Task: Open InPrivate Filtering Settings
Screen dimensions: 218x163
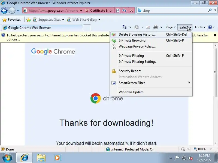Action: [x=151, y=62]
